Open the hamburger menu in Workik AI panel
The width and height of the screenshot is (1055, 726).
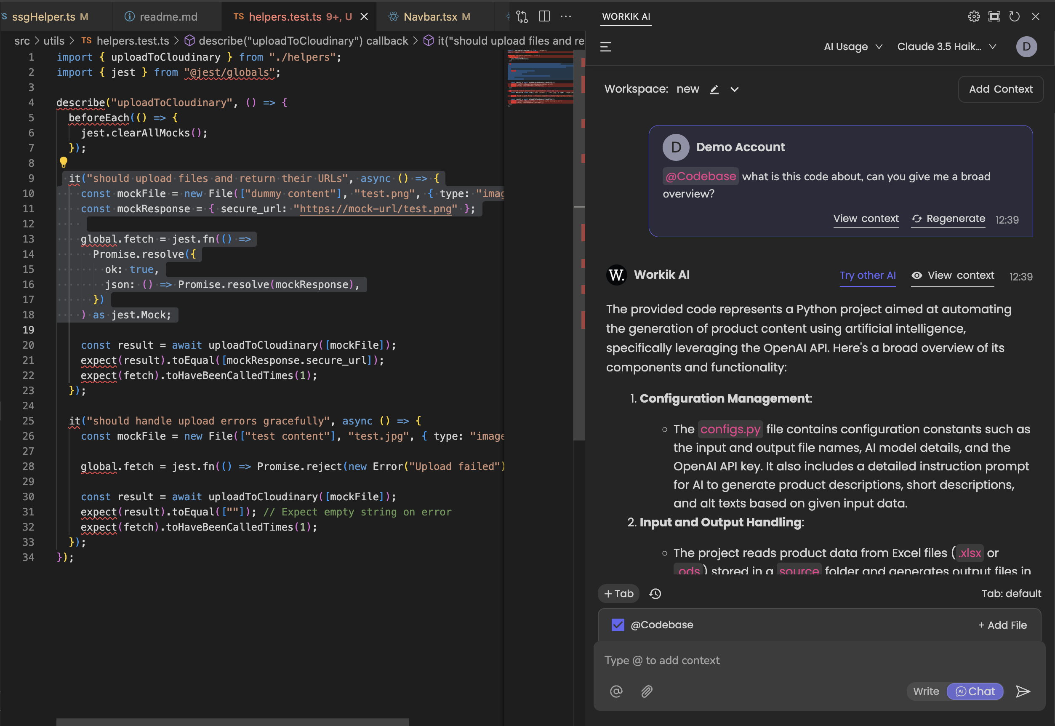[x=606, y=46]
